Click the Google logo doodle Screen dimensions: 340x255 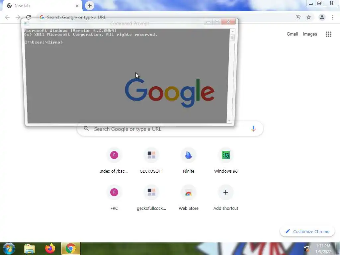(x=170, y=93)
